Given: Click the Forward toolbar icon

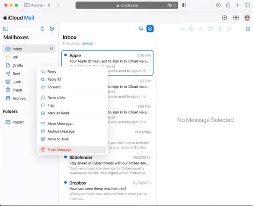Looking at the screenshot, I should (x=201, y=29).
